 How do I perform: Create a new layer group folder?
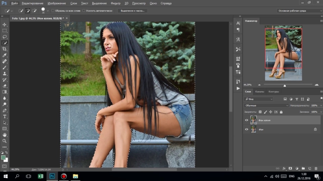[303, 168]
